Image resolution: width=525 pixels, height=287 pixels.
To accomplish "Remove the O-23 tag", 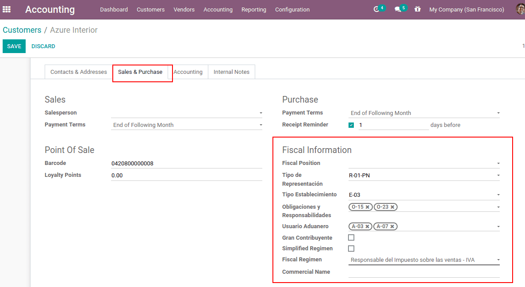I will (392, 207).
